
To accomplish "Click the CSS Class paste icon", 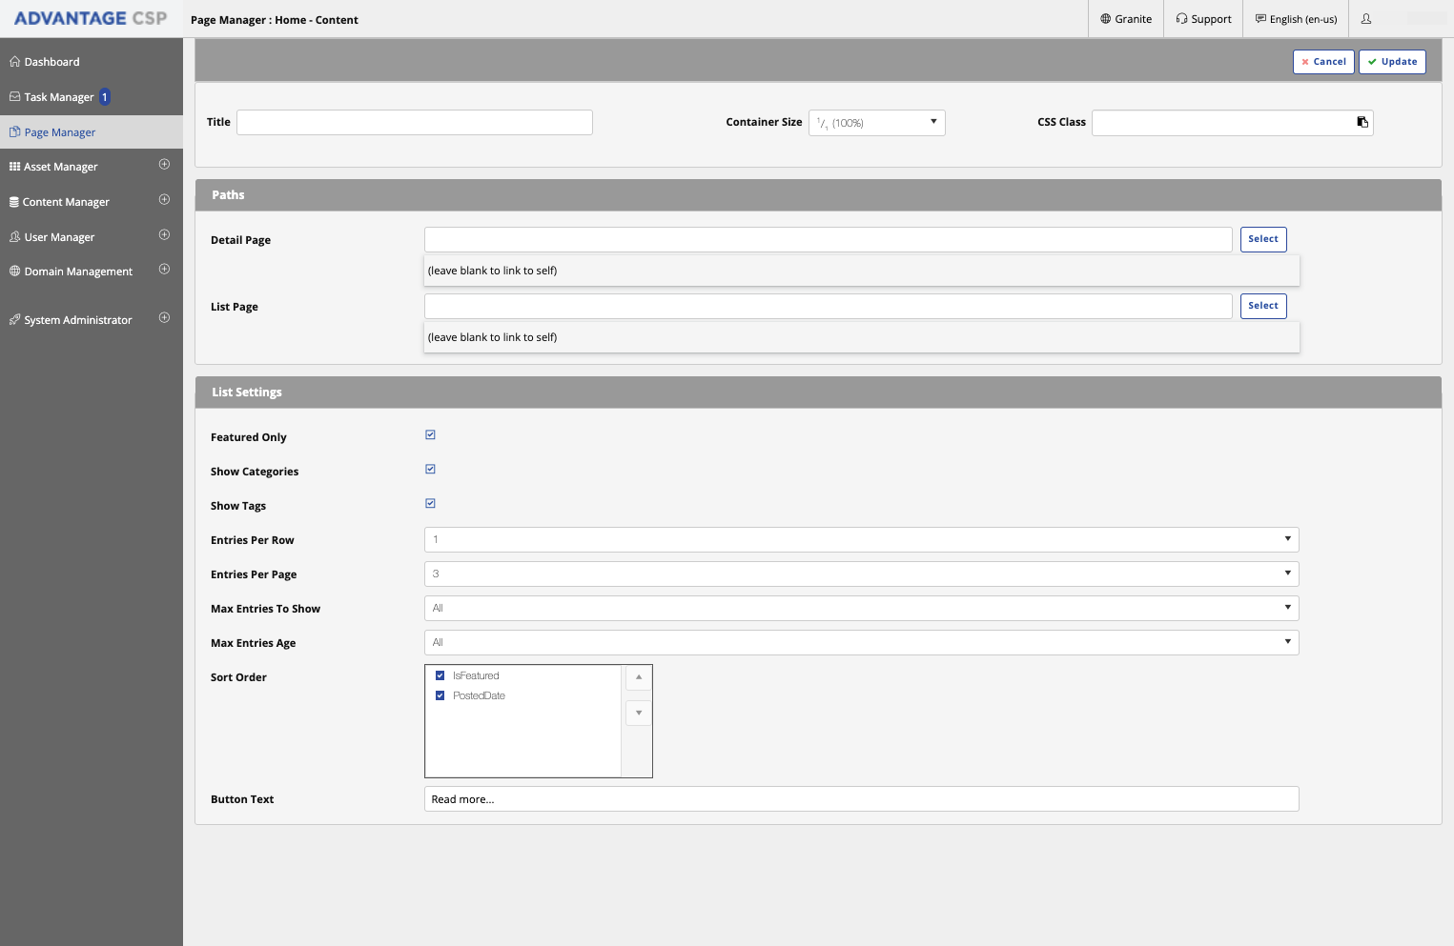I will tap(1362, 122).
